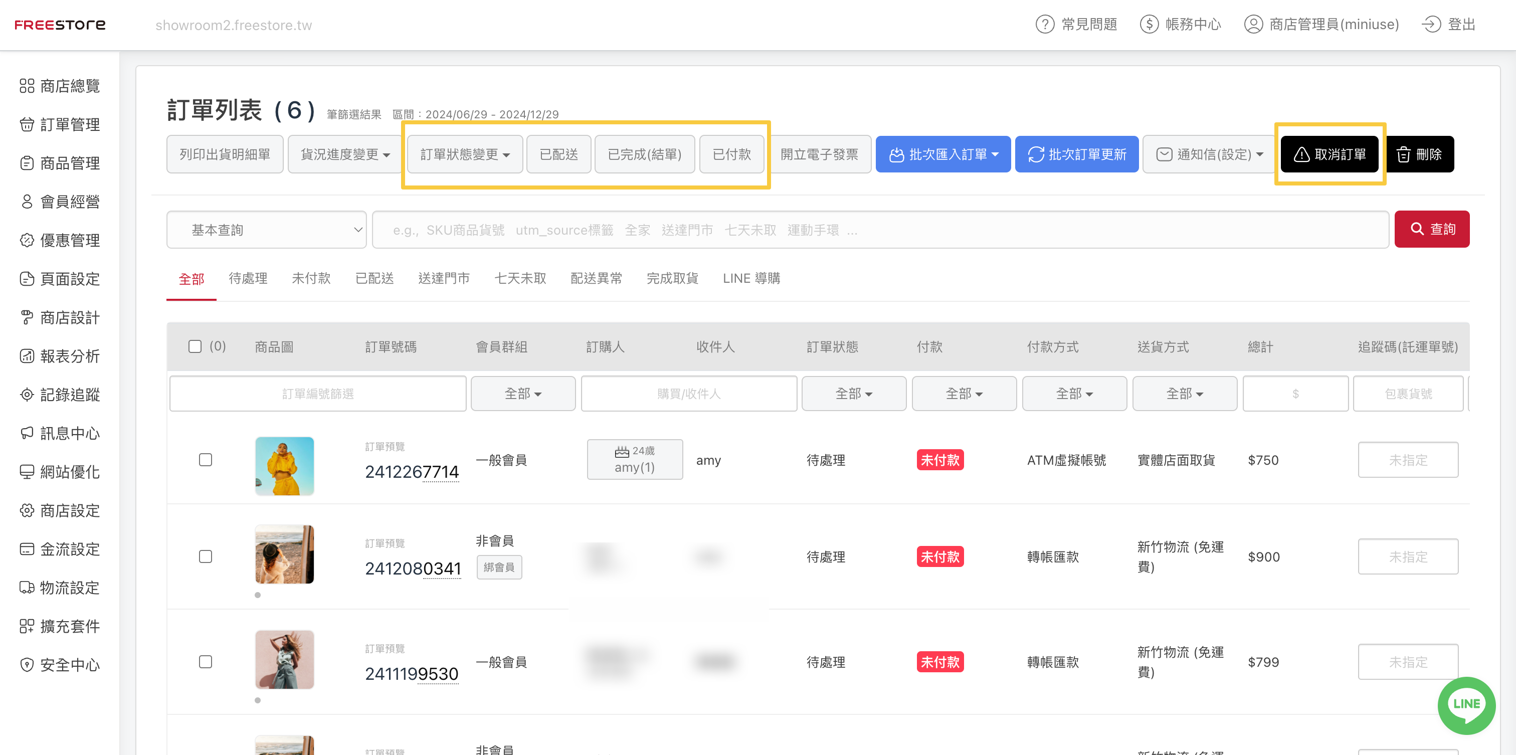The image size is (1516, 755).
Task: Click the 開立電子發票 button
Action: coord(819,154)
